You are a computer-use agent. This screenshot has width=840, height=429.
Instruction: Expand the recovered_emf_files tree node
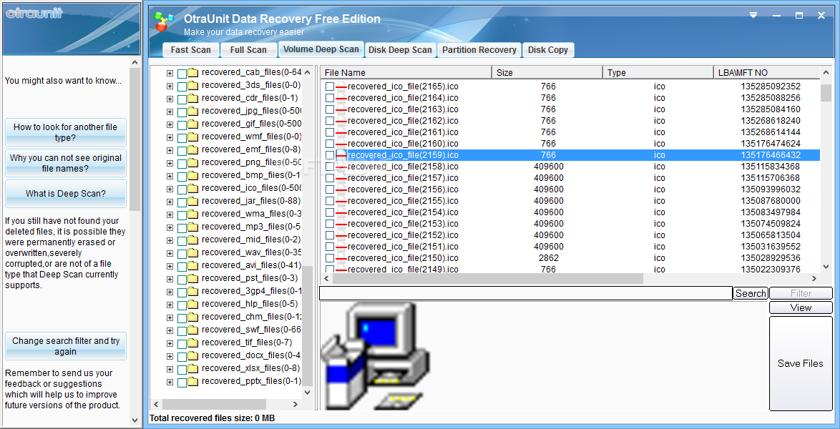(170, 149)
